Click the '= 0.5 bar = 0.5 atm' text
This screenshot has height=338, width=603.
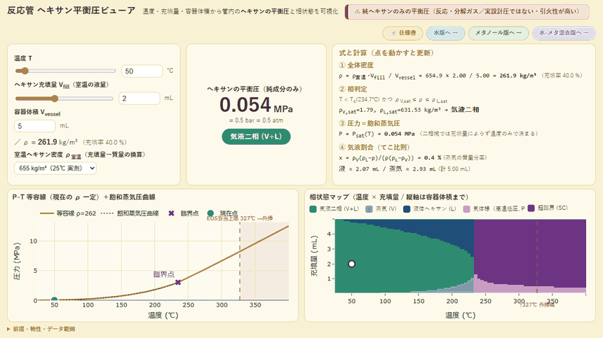tap(256, 120)
